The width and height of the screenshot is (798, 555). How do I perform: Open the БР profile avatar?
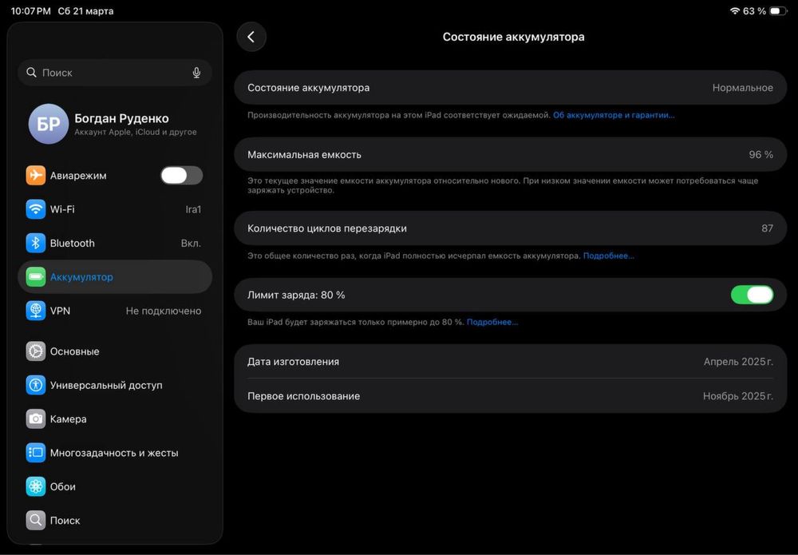(49, 124)
